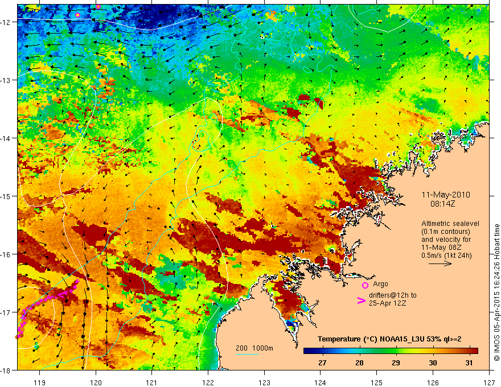Click the color bar label '29'
The width and height of the screenshot is (501, 387).
coord(396,363)
